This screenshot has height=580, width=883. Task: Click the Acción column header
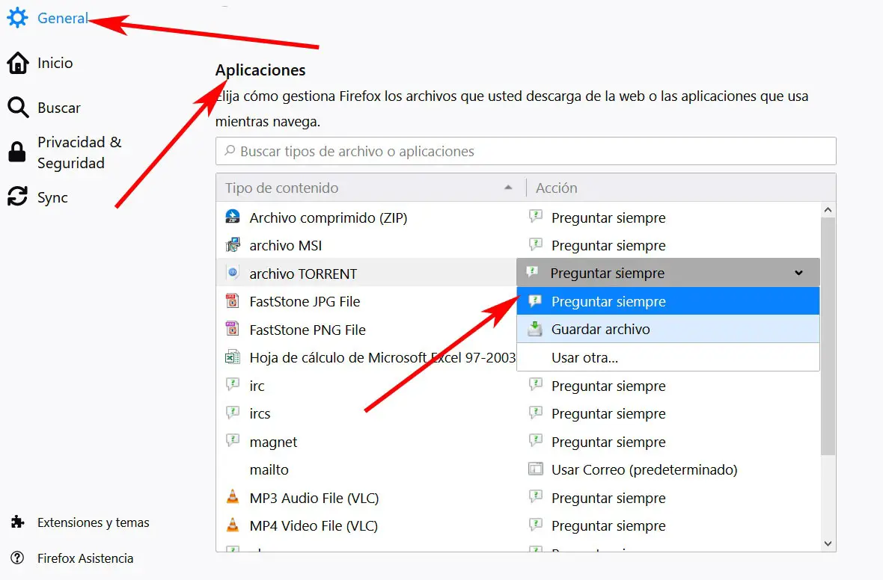coord(681,188)
